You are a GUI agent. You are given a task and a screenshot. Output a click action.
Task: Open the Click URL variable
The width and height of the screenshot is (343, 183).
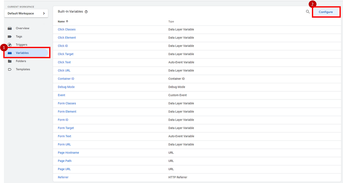(64, 70)
